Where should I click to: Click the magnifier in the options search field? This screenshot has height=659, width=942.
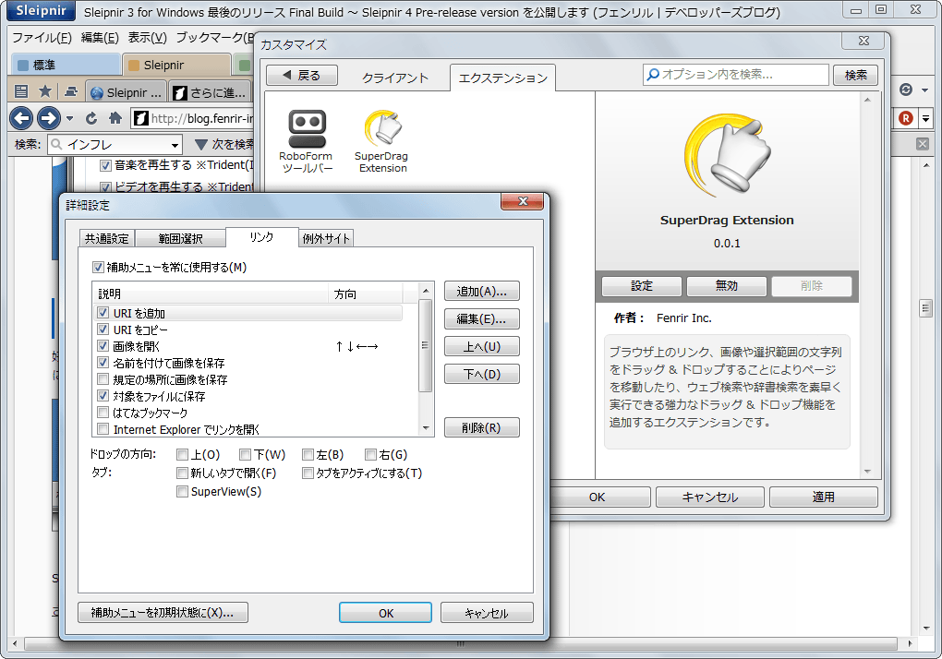point(652,75)
